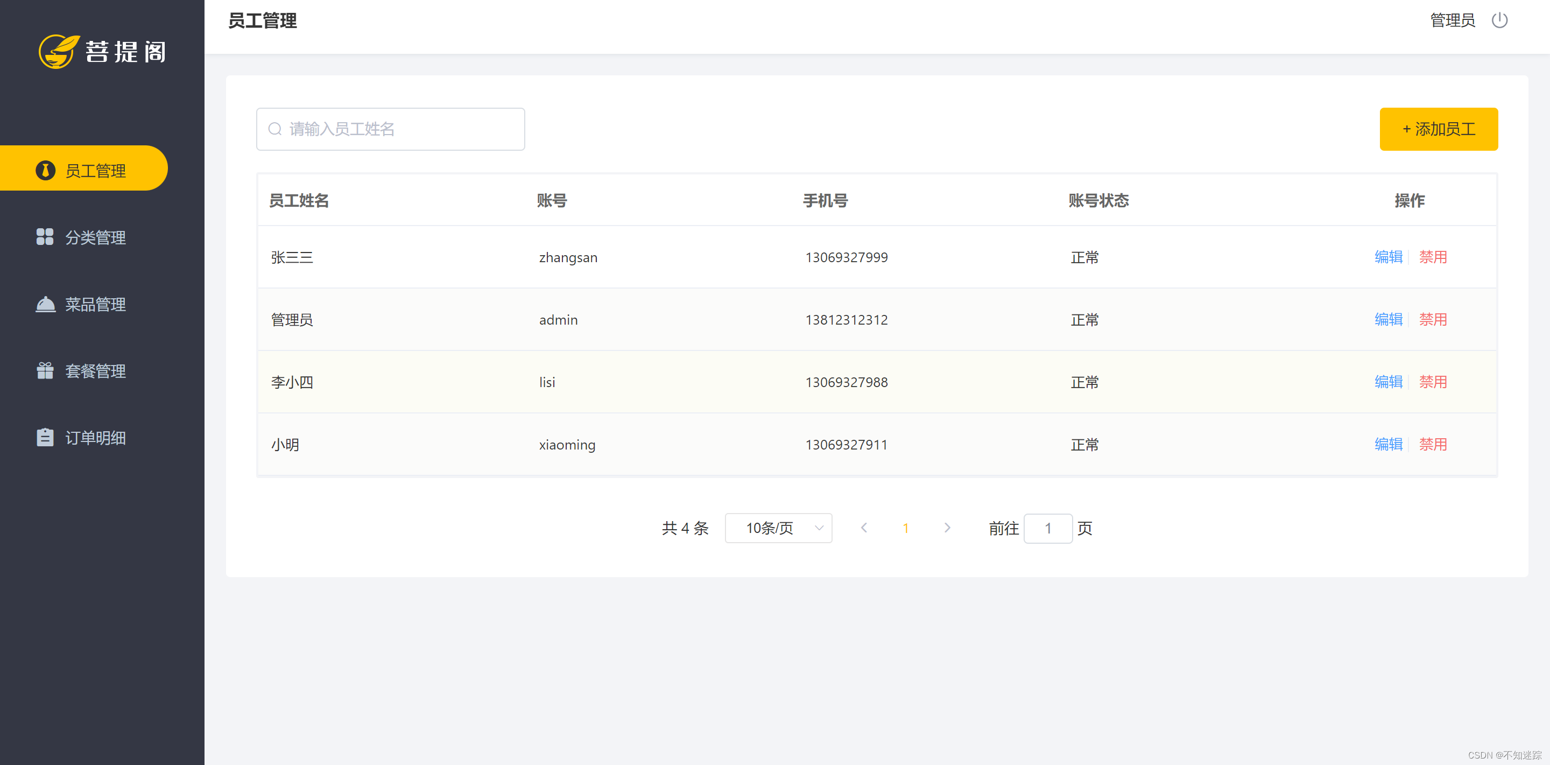Open the 10条/页 page size dropdown
Image resolution: width=1550 pixels, height=765 pixels.
pyautogui.click(x=778, y=528)
